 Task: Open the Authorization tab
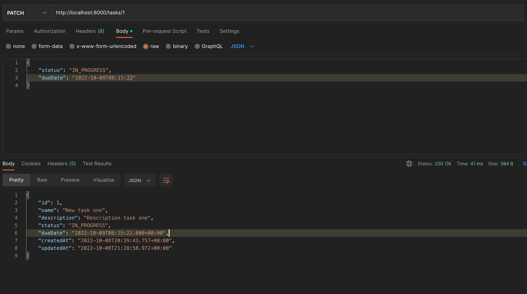(50, 31)
